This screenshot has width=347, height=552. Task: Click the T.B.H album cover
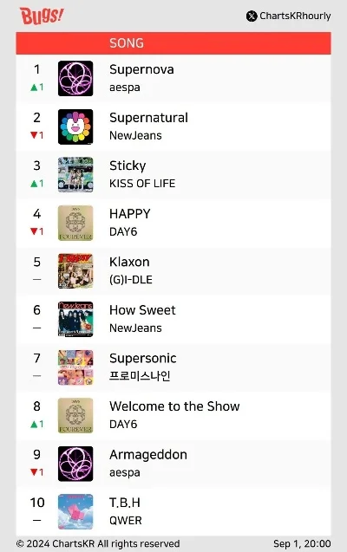[x=75, y=511]
